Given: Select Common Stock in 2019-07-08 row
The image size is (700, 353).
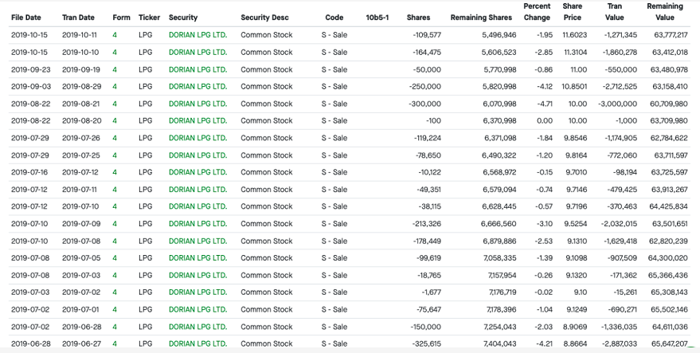Looking at the screenshot, I should tap(267, 241).
